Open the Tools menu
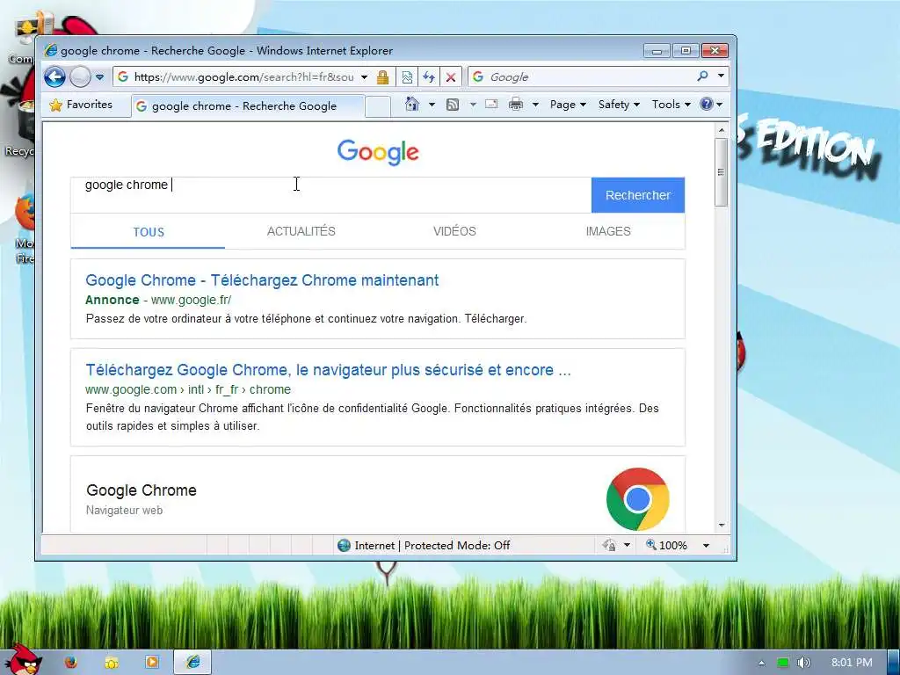This screenshot has width=900, height=675. point(671,105)
